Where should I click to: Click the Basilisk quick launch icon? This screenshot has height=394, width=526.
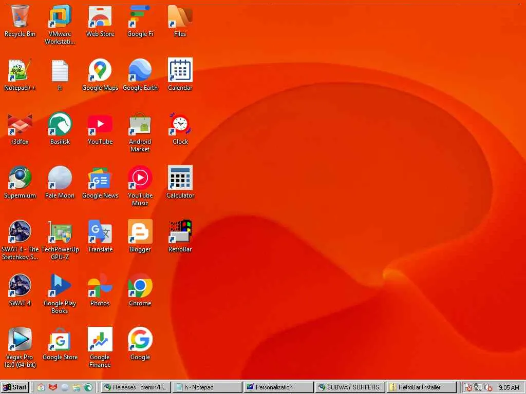[88, 388]
